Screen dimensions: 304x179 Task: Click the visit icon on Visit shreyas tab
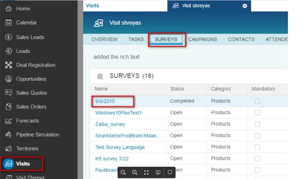tap(175, 6)
